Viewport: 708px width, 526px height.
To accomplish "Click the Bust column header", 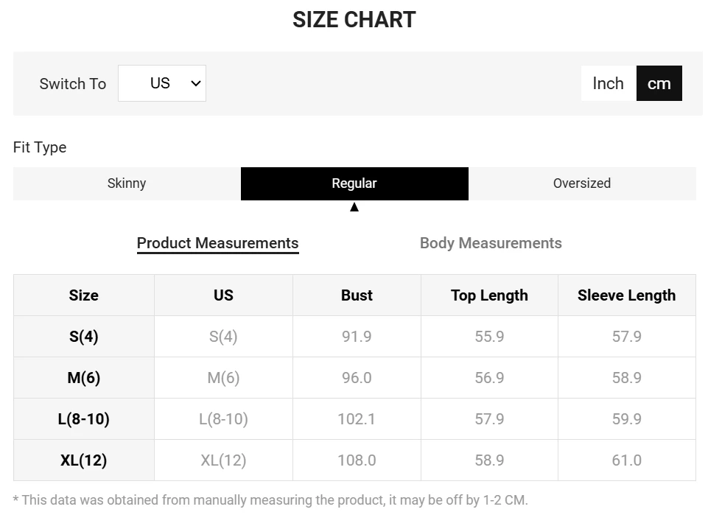I will 357,295.
